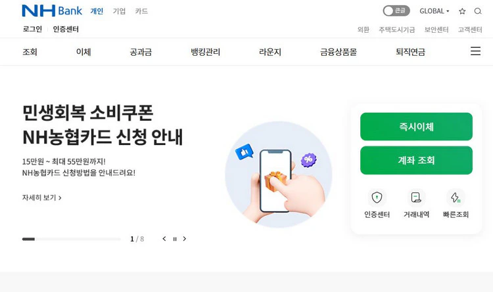Image resolution: width=493 pixels, height=292 pixels.
Task: Open the hamburger full menu icon
Action: tap(475, 51)
